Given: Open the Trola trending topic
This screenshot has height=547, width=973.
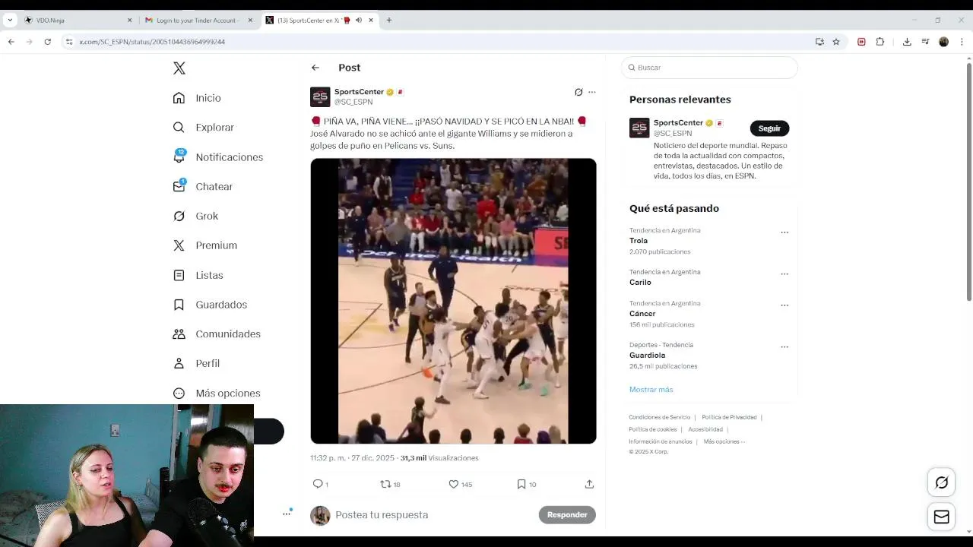Looking at the screenshot, I should click(x=639, y=241).
